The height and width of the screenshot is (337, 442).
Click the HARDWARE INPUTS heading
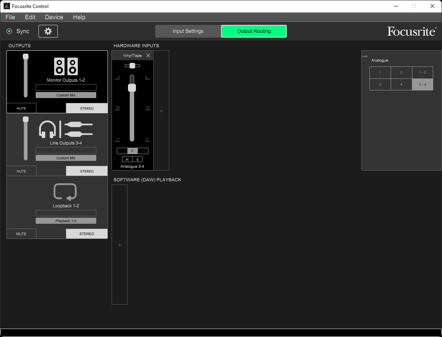(x=136, y=46)
